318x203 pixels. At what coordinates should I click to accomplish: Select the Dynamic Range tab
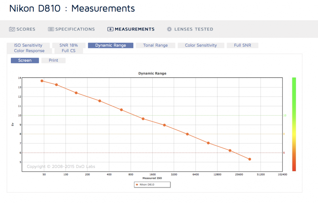point(111,45)
